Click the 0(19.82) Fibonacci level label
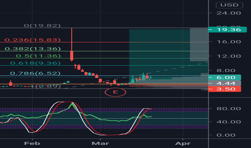Viewport: 251px width, 148px height. coord(42,26)
